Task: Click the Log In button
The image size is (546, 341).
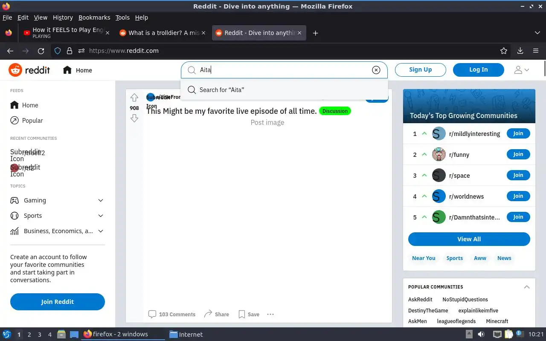Action: tap(479, 69)
